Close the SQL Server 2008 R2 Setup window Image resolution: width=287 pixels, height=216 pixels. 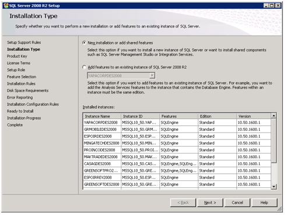[x=278, y=5]
